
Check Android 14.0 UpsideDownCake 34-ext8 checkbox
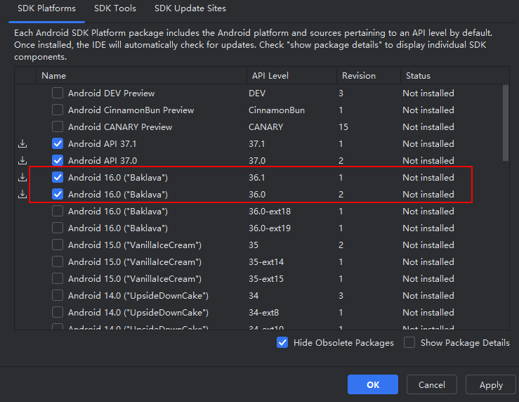tap(58, 313)
